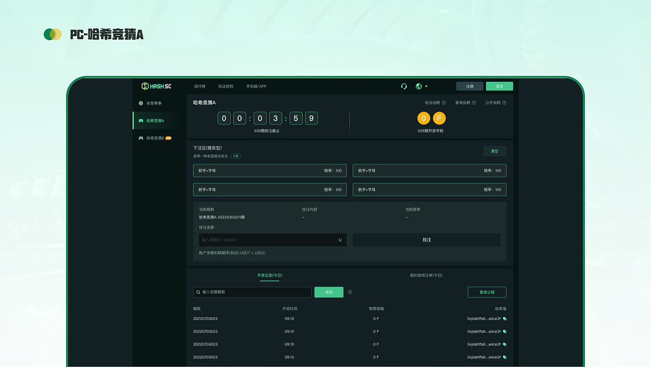This screenshot has width=651, height=367.
Task: Click the soccer ball icon beside 体育赛事
Action: 141,103
